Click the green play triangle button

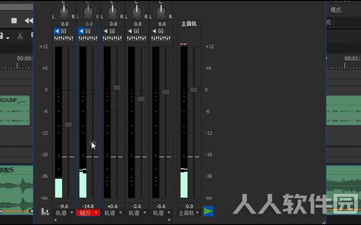click(x=208, y=211)
